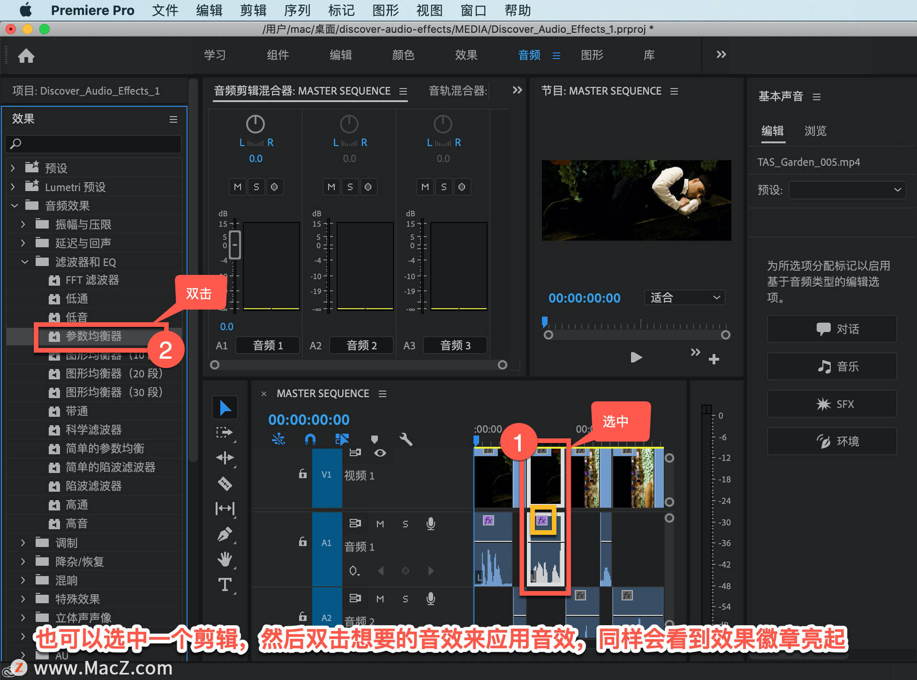
Task: Click the 音频 1 volume fader handle
Action: (x=235, y=245)
